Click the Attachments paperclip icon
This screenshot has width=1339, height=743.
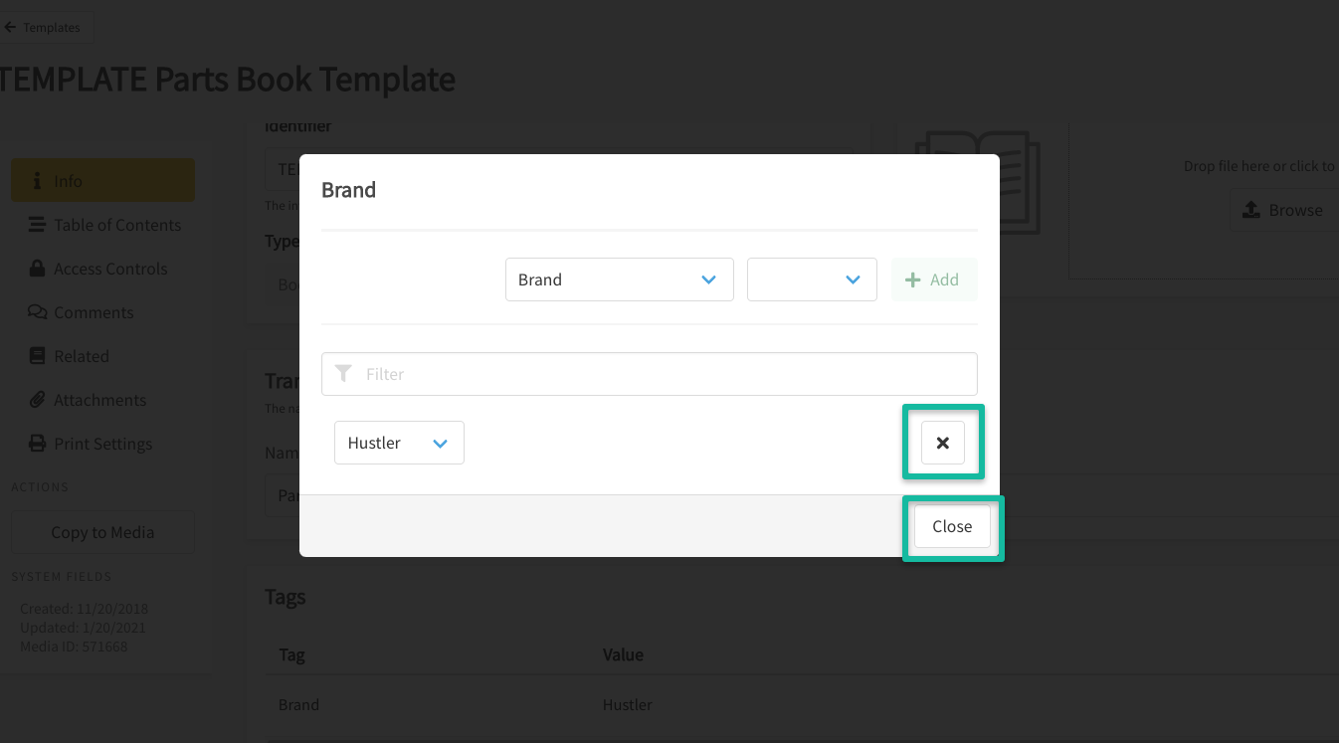(x=38, y=400)
